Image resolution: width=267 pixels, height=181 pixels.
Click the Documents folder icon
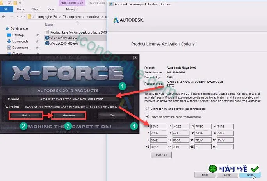pos(9,48)
